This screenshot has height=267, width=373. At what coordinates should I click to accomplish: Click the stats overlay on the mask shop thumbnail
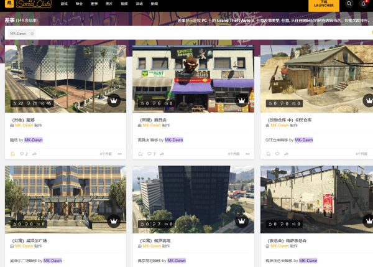157,103
